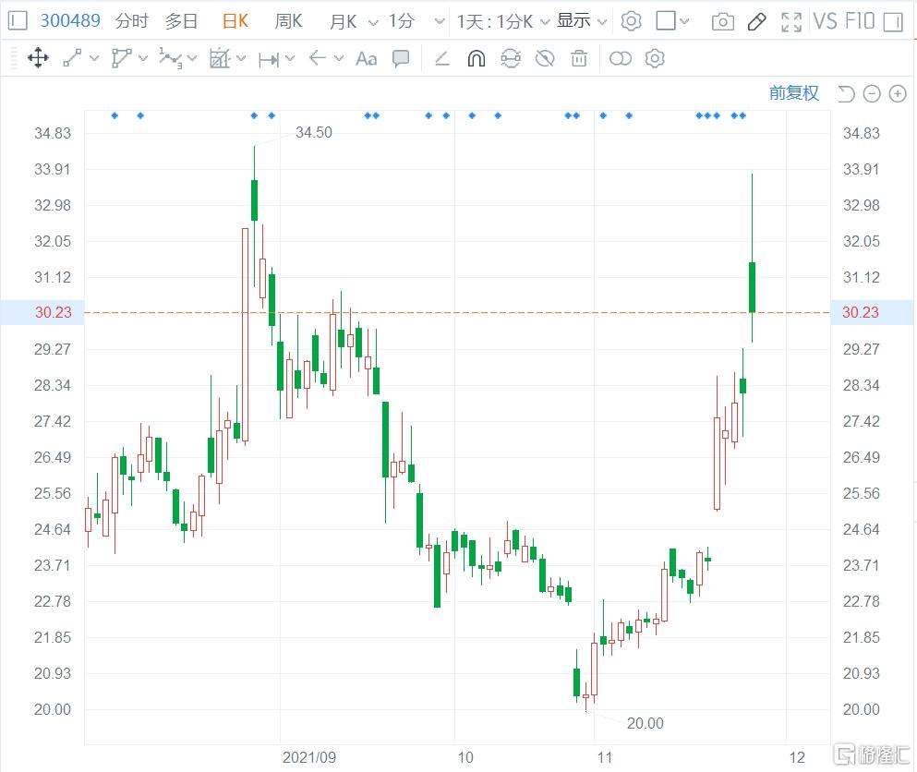Screen dimensions: 917x772
Task: Select the 1分 minute period tab
Action: 402,21
